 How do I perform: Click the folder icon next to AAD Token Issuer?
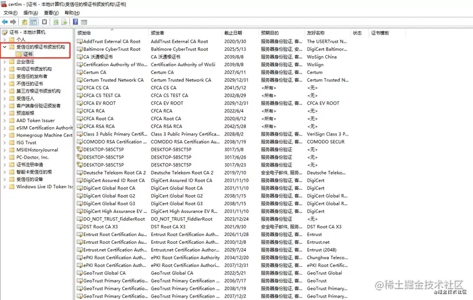[x=12, y=121]
